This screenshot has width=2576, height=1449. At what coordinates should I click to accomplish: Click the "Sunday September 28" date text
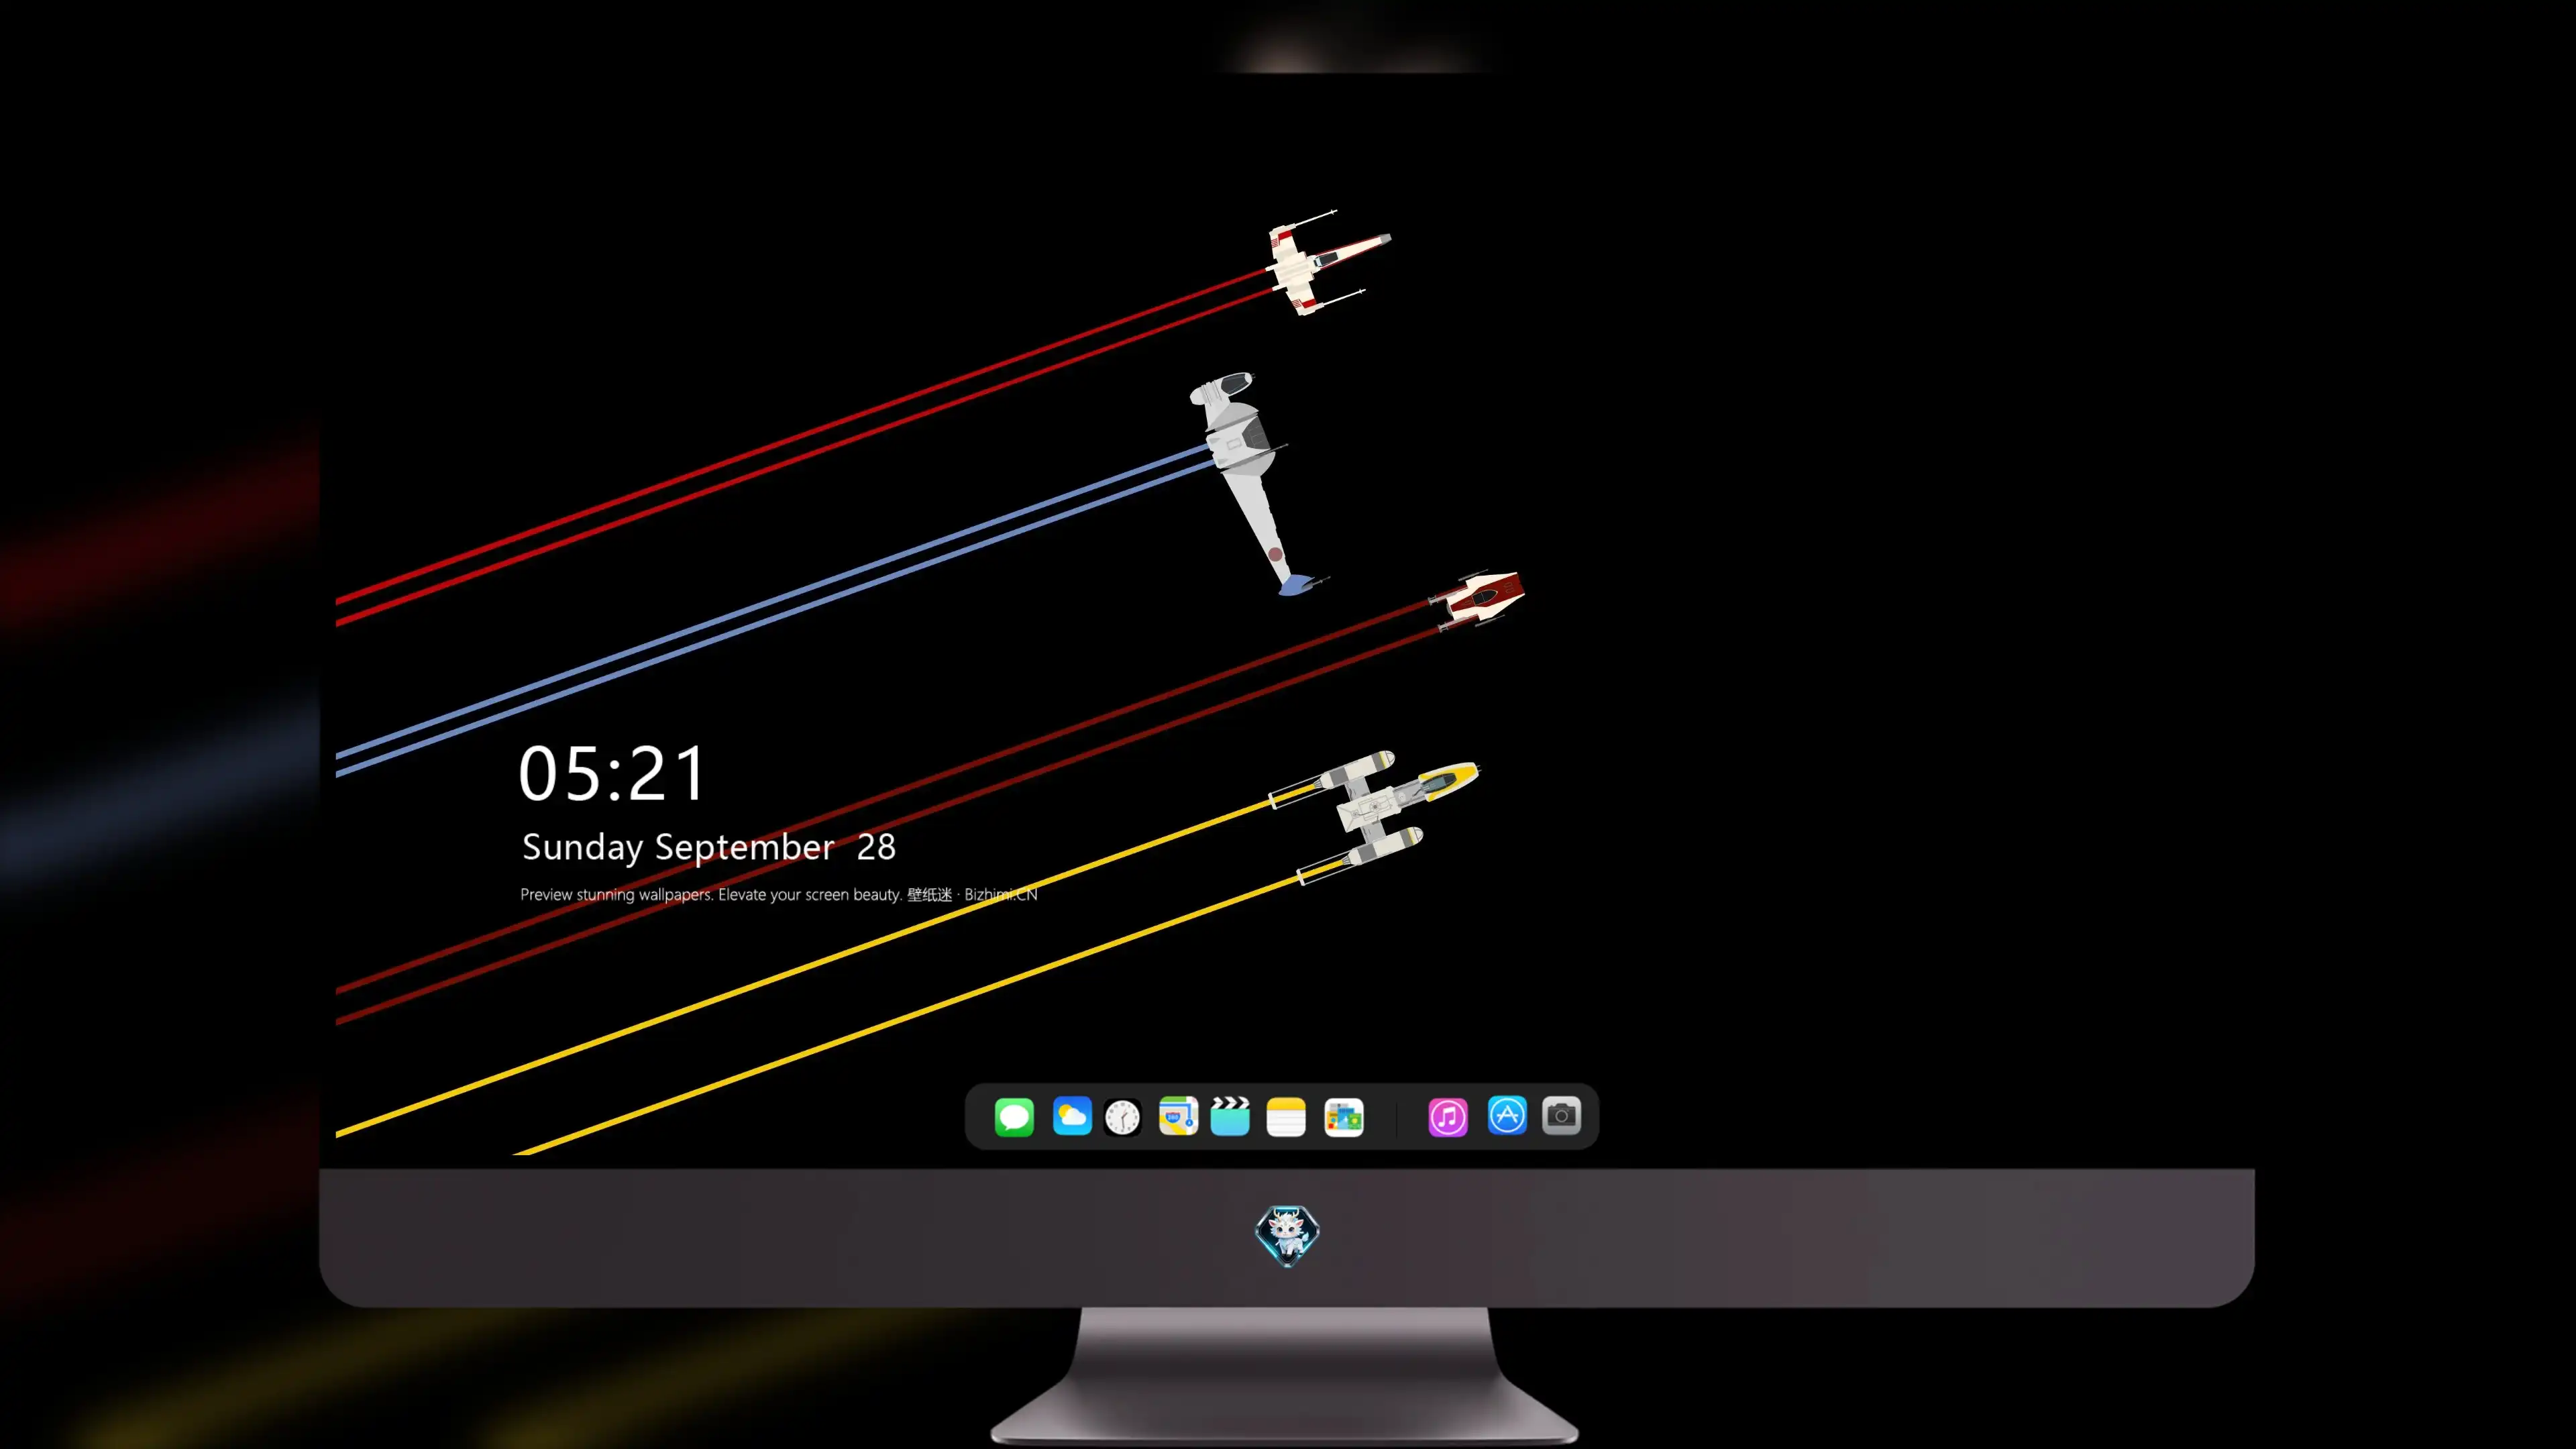point(708,847)
